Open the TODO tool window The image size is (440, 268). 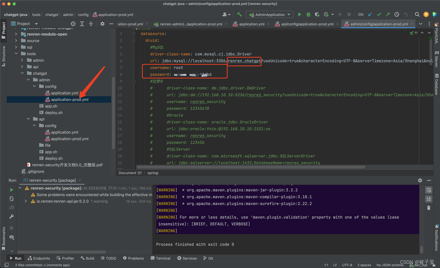[108, 258]
